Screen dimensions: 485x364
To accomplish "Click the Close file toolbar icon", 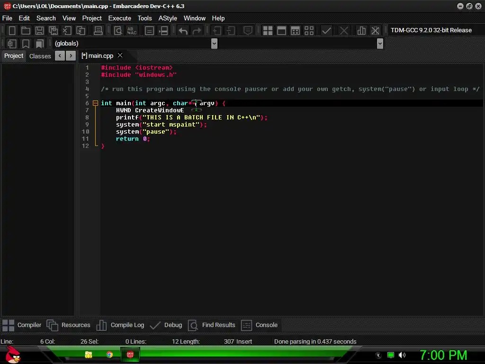I will 67,31.
